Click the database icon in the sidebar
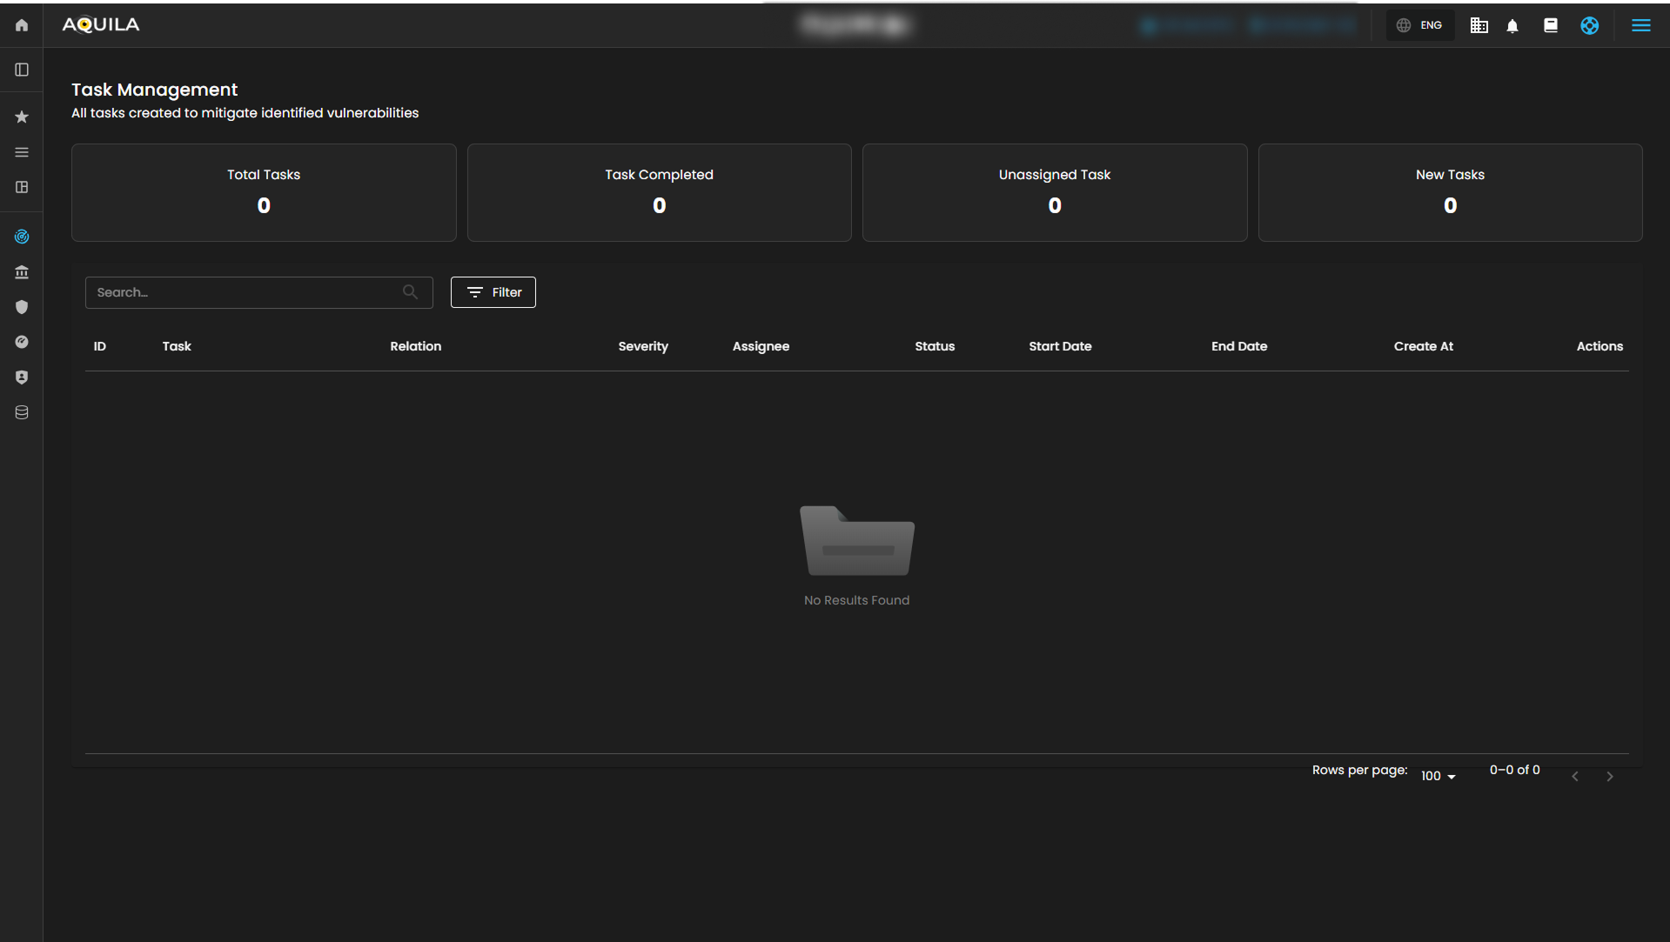The width and height of the screenshot is (1670, 942). tap(22, 412)
